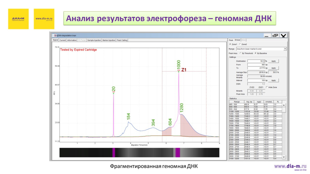310x174 pixels.
Task: Switch to the Peak tab in right panel
Action: pos(231,40)
